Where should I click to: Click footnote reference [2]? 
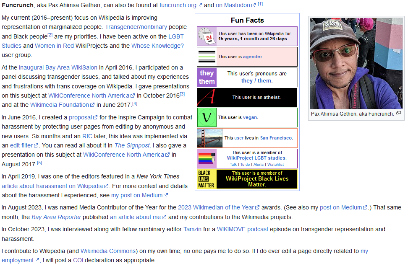[50, 35]
